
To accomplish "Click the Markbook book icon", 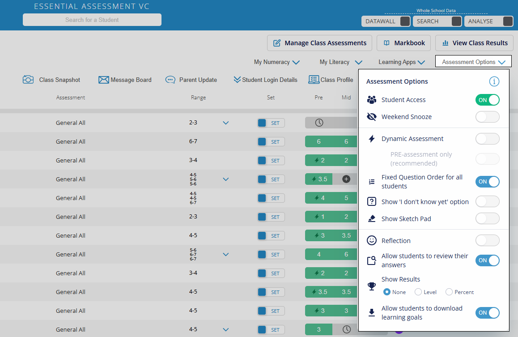I will [386, 43].
